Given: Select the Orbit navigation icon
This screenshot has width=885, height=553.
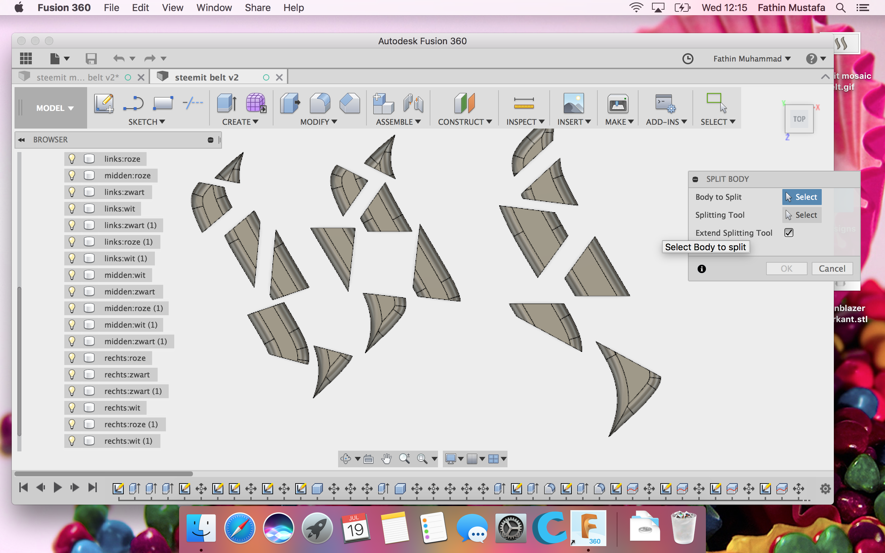Looking at the screenshot, I should [346, 458].
